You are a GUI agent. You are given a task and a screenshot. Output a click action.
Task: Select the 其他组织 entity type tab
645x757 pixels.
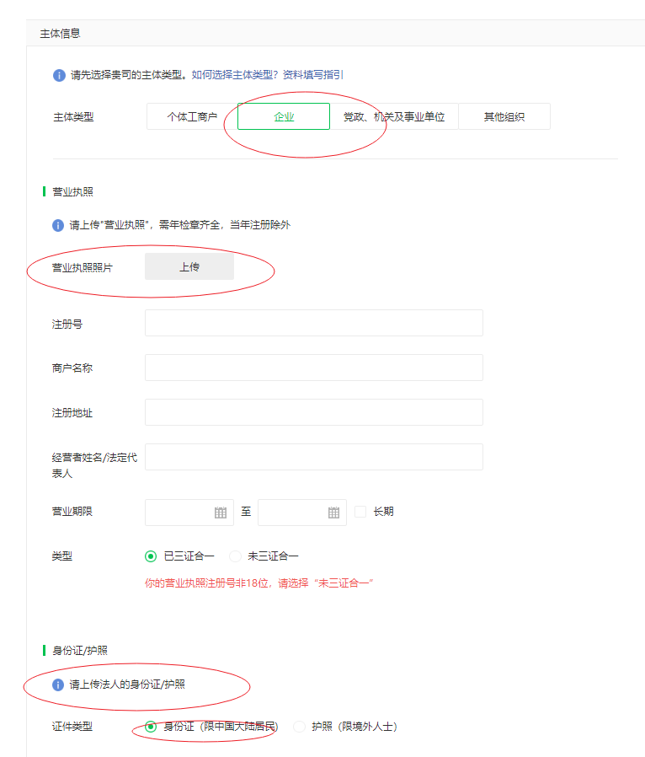[x=504, y=117]
